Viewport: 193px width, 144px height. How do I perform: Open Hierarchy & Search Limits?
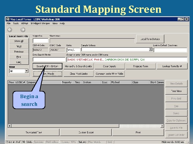click(79, 66)
